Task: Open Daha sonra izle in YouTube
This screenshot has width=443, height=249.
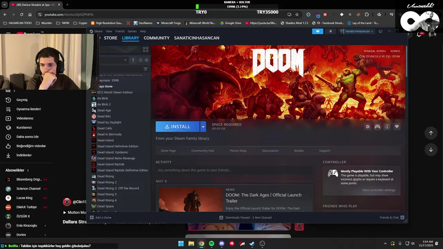Action: click(27, 137)
